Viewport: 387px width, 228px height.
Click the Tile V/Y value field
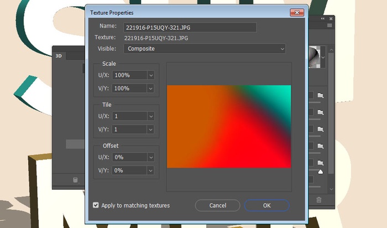(x=129, y=129)
